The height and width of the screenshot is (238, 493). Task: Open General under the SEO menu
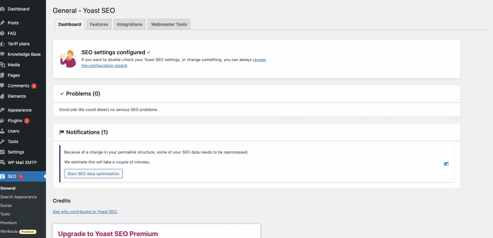coord(8,188)
